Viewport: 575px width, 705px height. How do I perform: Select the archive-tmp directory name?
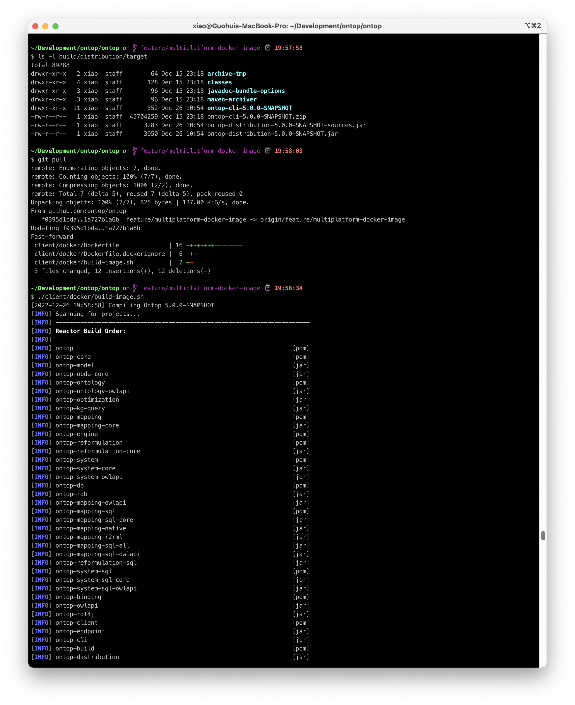pyautogui.click(x=226, y=74)
